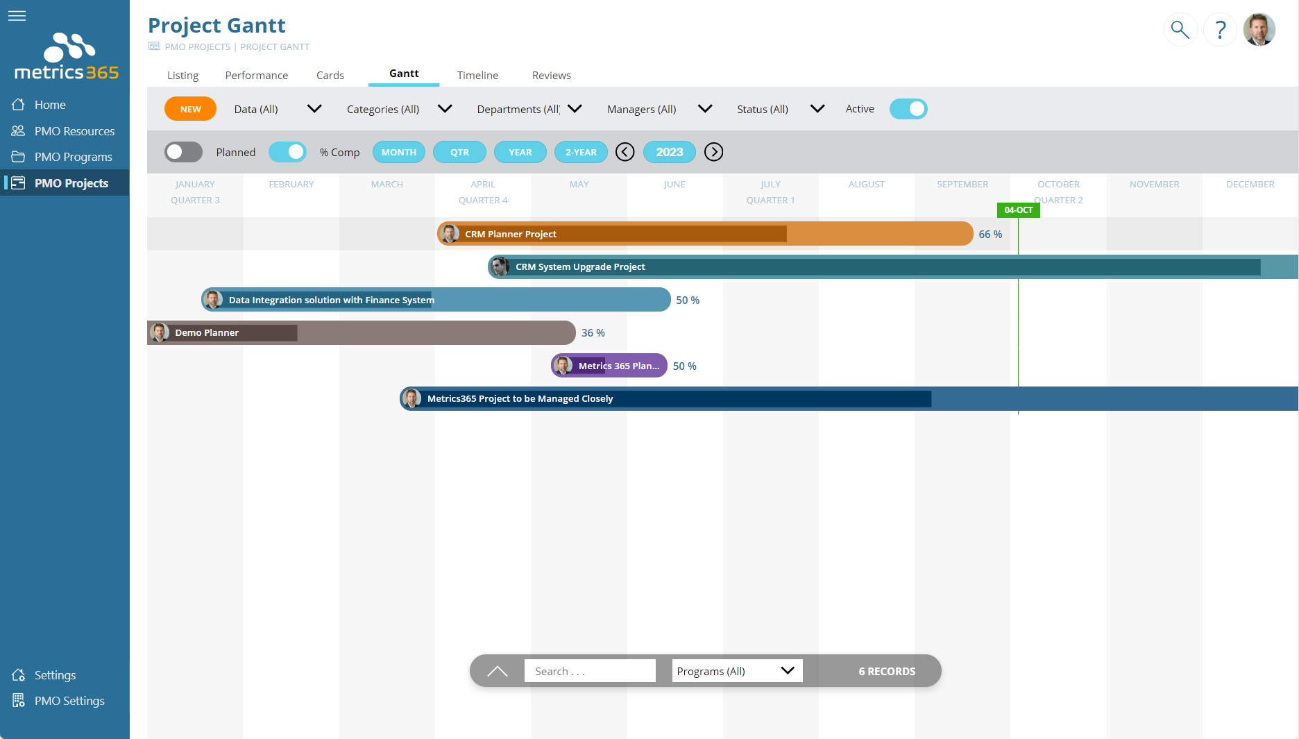1299x739 pixels.
Task: Click CRM Planner Project manager avatar
Action: (x=450, y=234)
